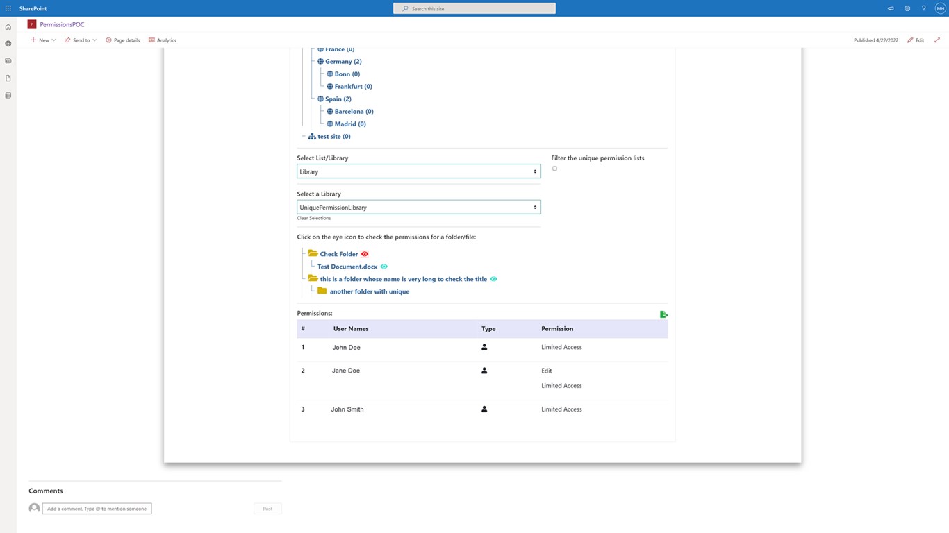Open the app launcher waffle icon
The image size is (949, 533).
8,8
